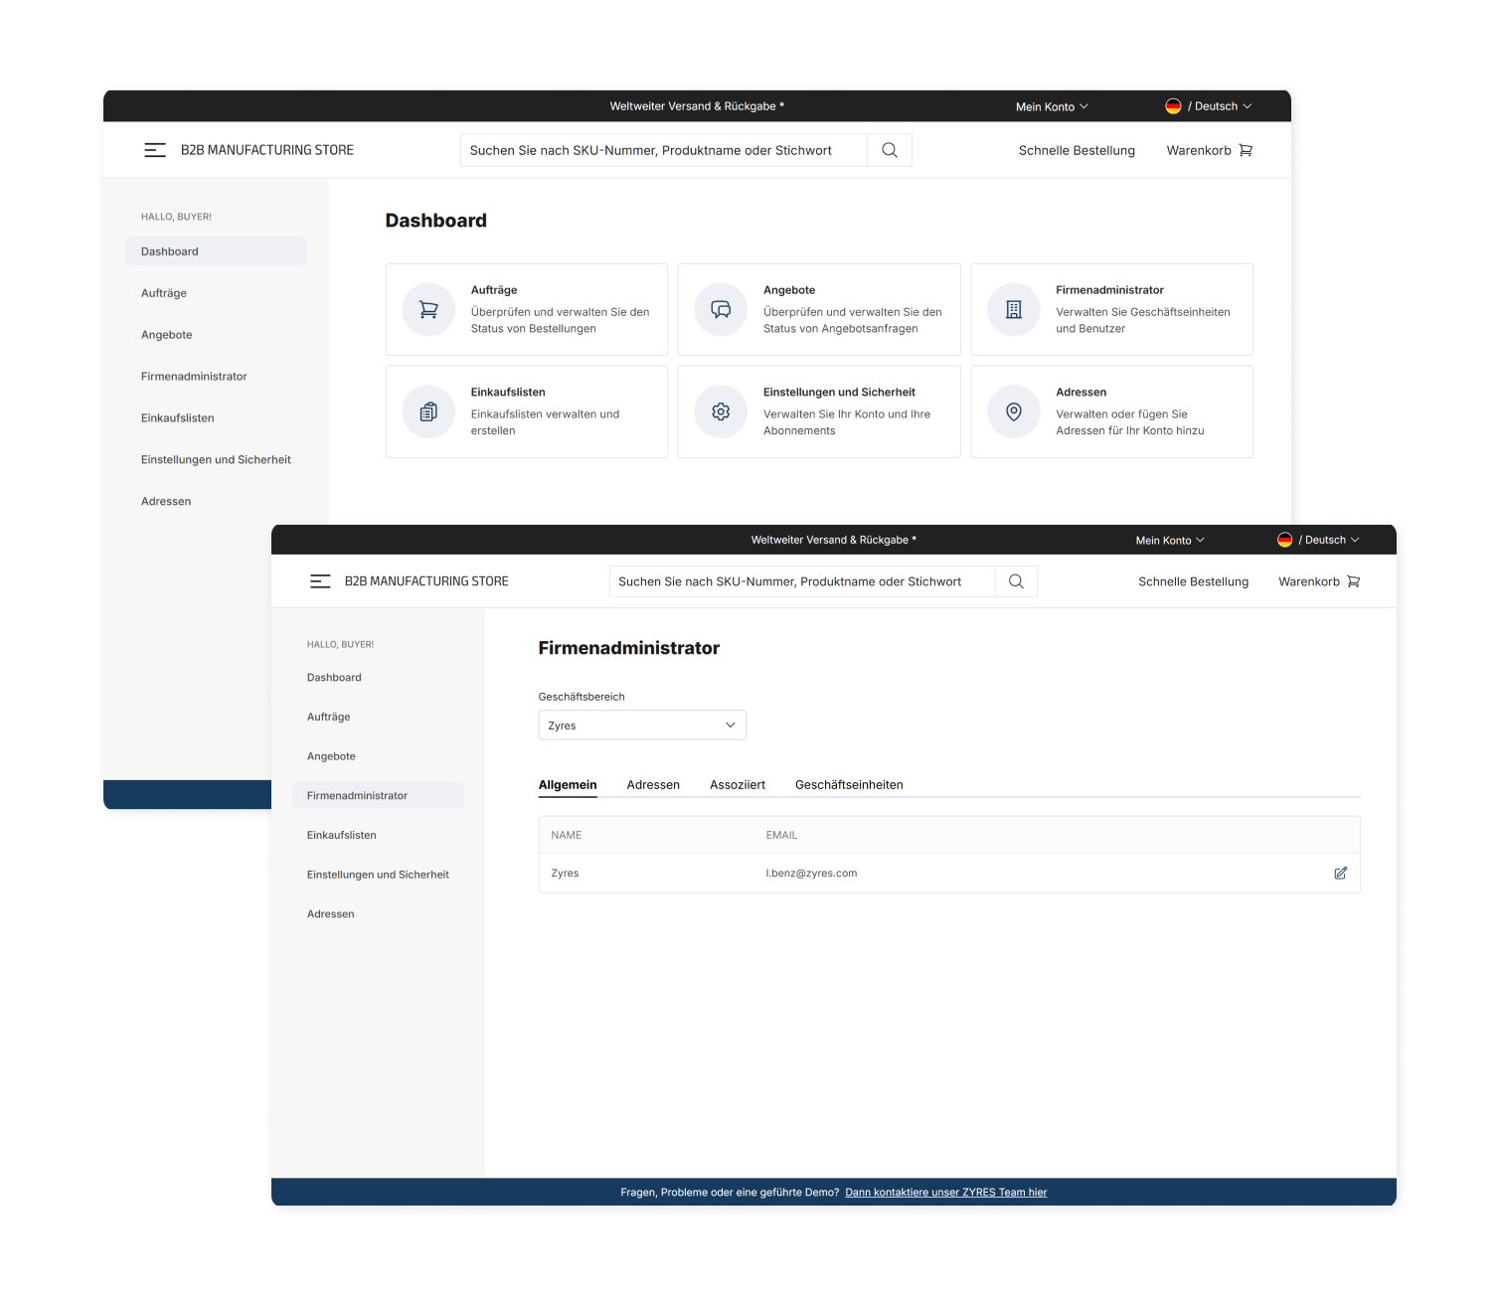The height and width of the screenshot is (1296, 1500).
Task: Click the Einstellungen und Sicherheit gear icon
Action: click(721, 411)
